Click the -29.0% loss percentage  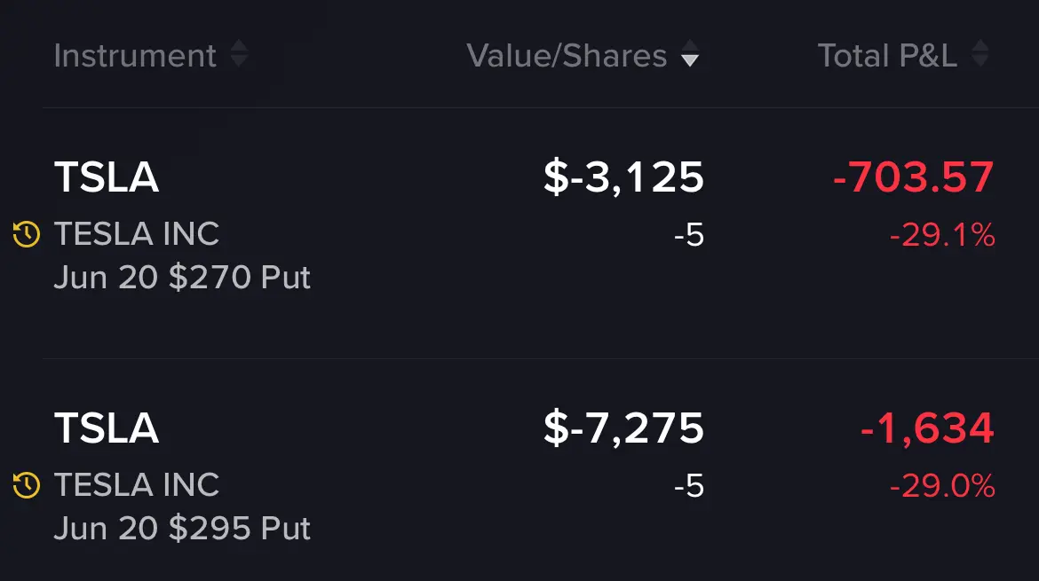(x=942, y=486)
